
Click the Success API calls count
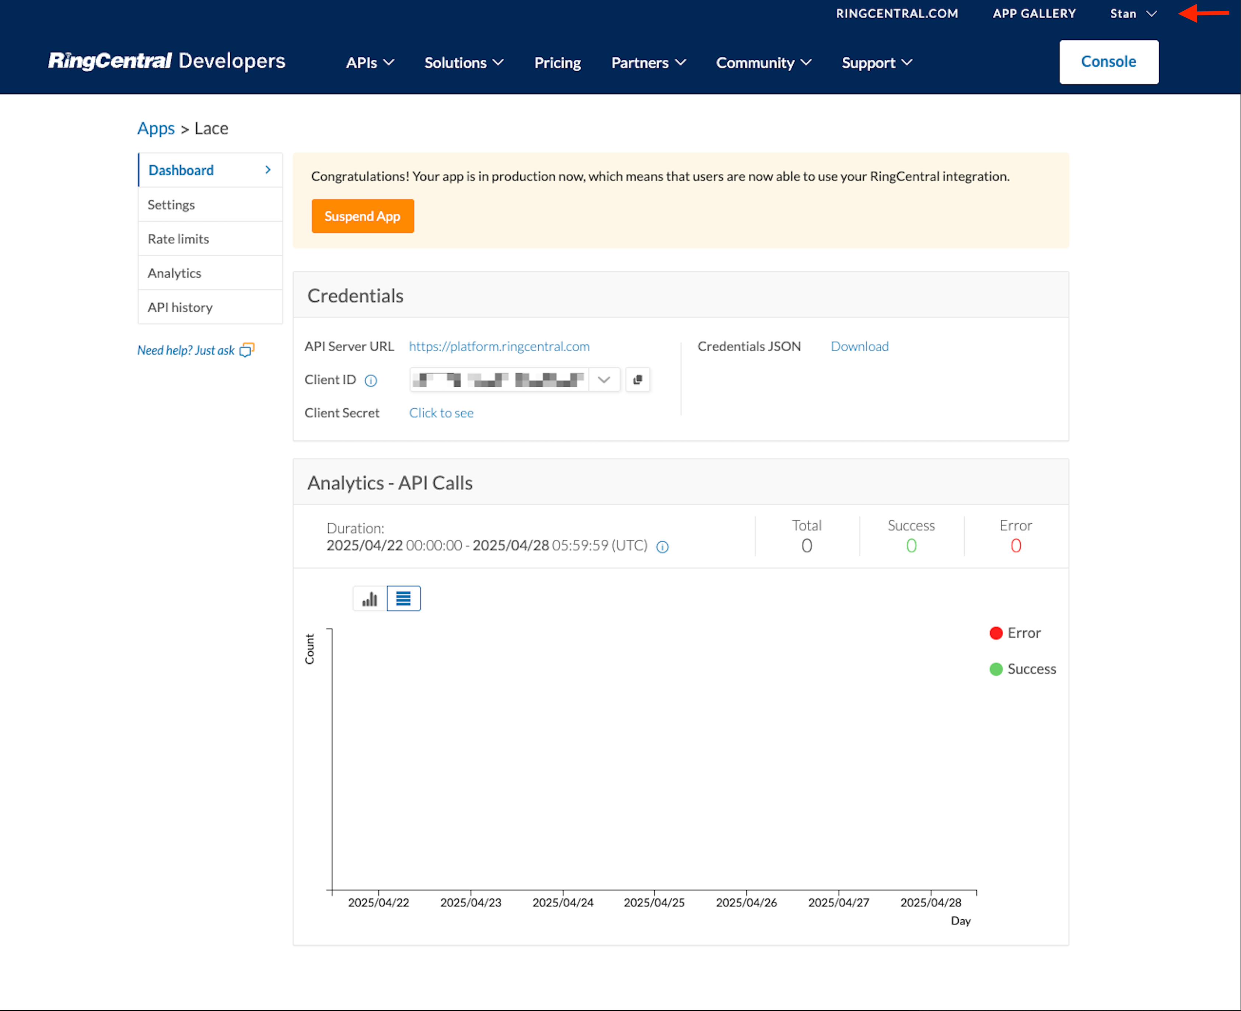pos(911,546)
